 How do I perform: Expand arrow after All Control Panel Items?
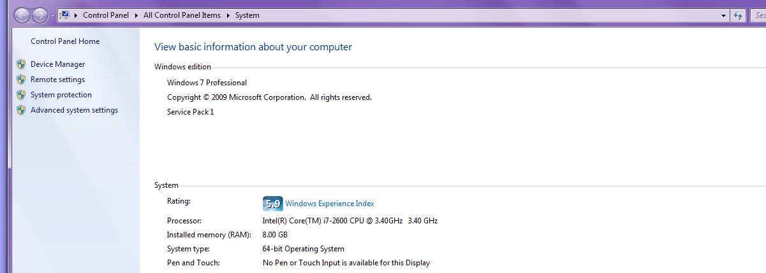coord(228,15)
